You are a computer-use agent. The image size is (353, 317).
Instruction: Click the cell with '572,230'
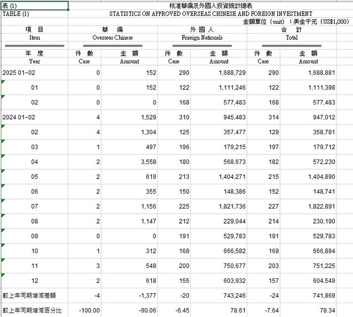click(x=308, y=162)
